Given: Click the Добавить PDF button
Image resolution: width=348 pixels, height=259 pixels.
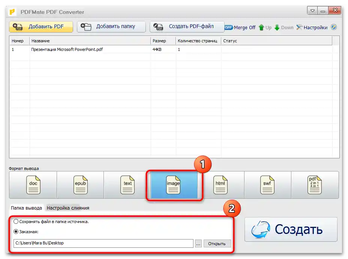Looking at the screenshot, I should pyautogui.click(x=41, y=27).
